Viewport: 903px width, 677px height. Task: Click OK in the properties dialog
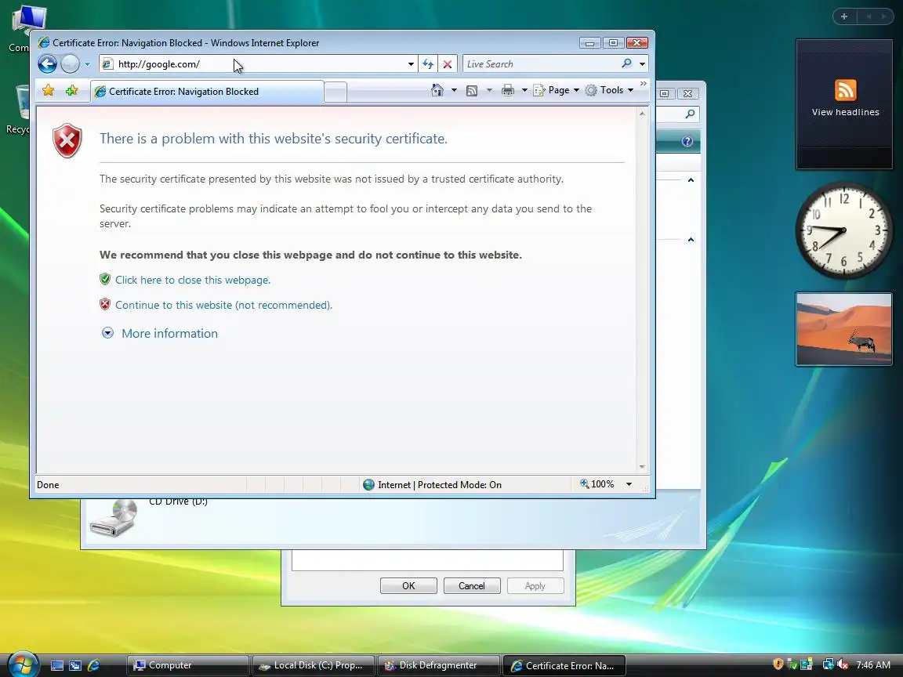408,586
